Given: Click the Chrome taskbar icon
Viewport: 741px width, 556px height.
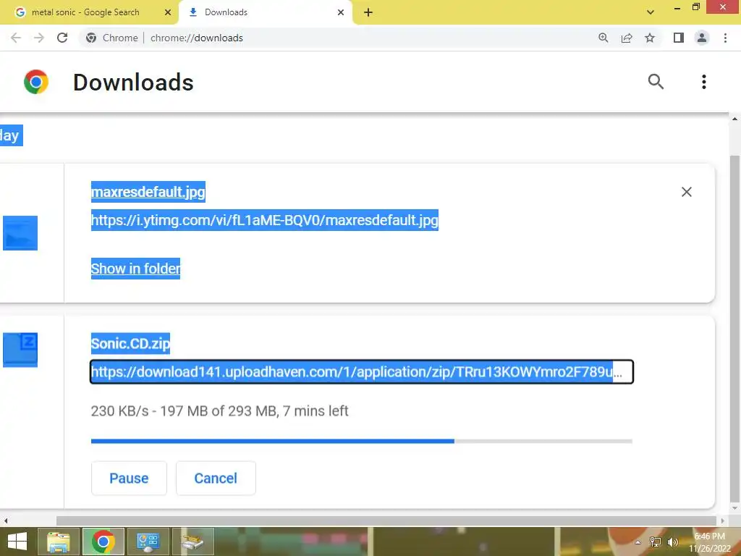Looking at the screenshot, I should coord(103,542).
